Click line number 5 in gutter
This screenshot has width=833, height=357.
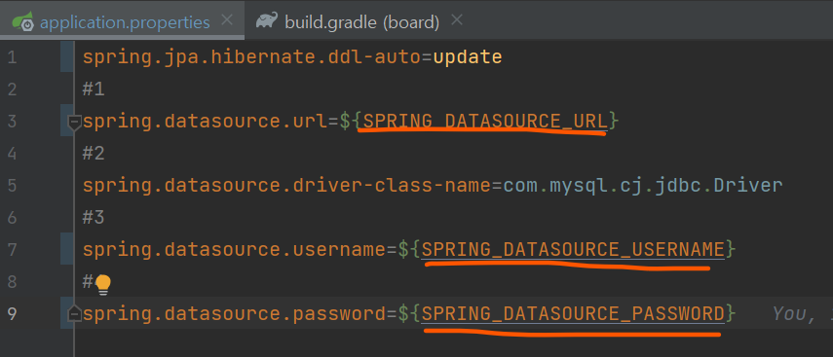pos(13,186)
